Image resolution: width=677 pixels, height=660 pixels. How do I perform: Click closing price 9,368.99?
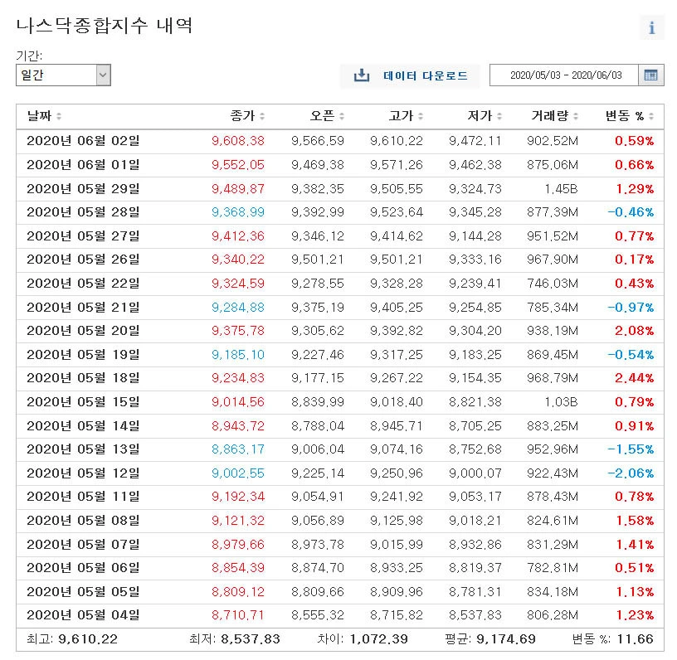[x=238, y=212]
